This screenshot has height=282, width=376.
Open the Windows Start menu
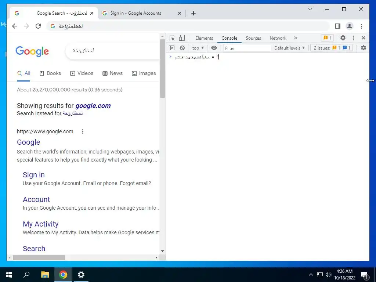[9, 275]
